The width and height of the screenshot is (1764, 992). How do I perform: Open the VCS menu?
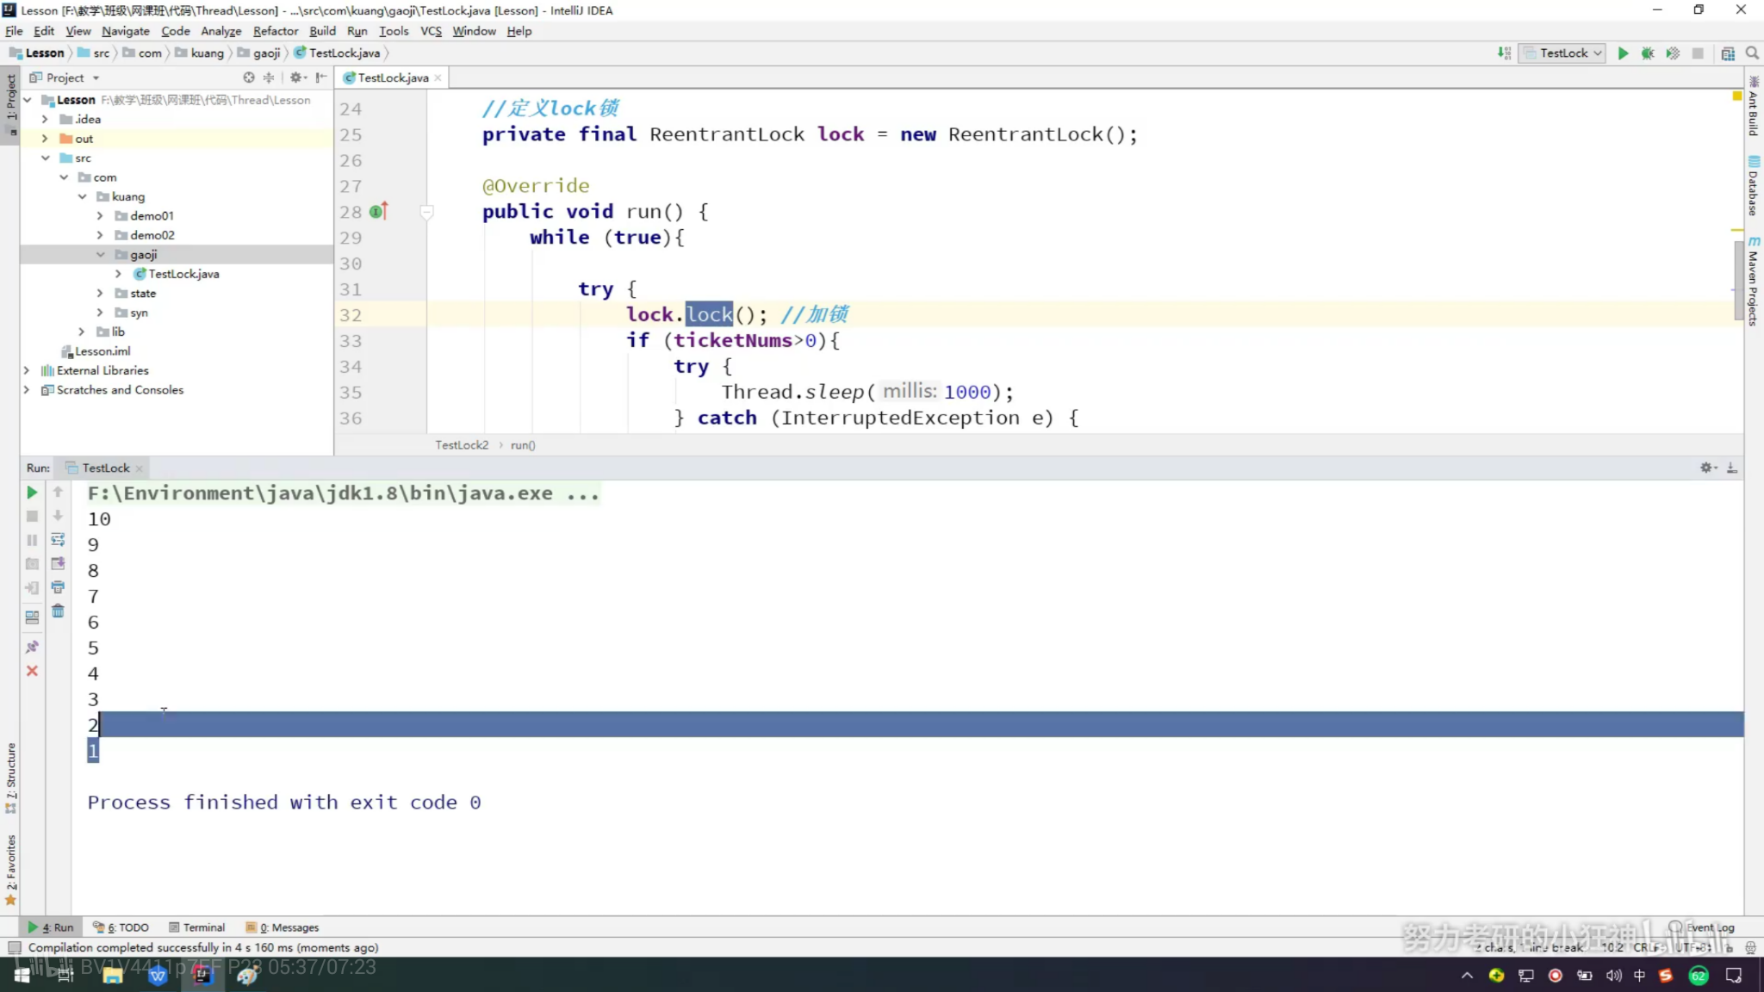point(431,31)
